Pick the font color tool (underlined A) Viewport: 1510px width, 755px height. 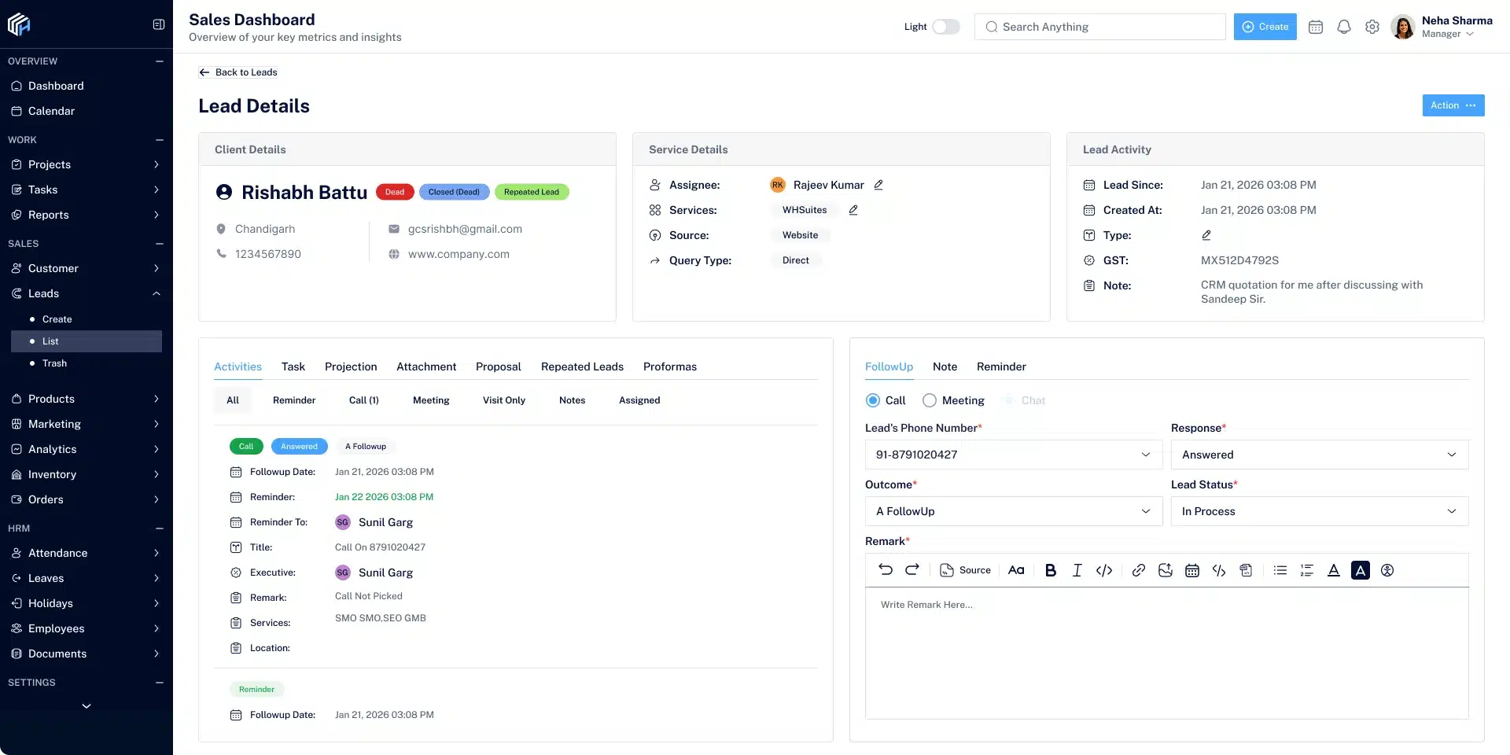1334,570
